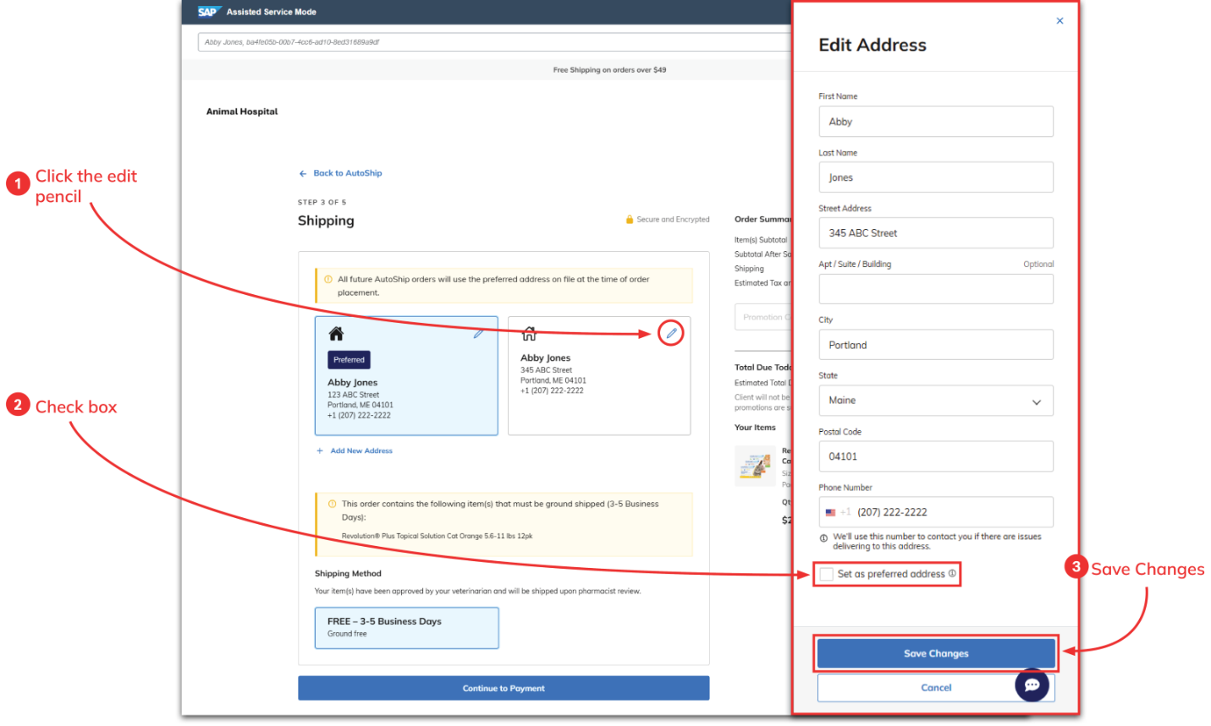1211x726 pixels.
Task: Click the edit pencil on preferred address card
Action: point(478,334)
